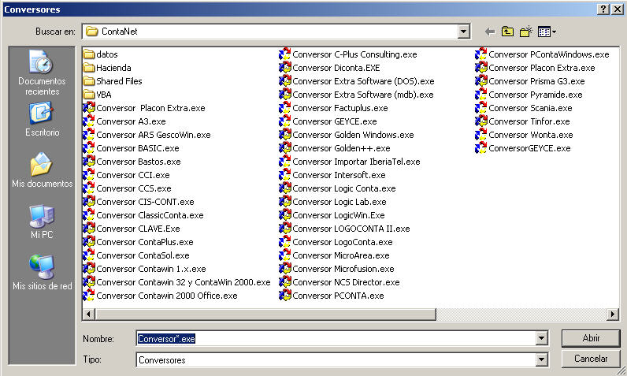Click the Tipo Conversores combo box
Viewport: 627px width, 376px height.
tap(342, 359)
